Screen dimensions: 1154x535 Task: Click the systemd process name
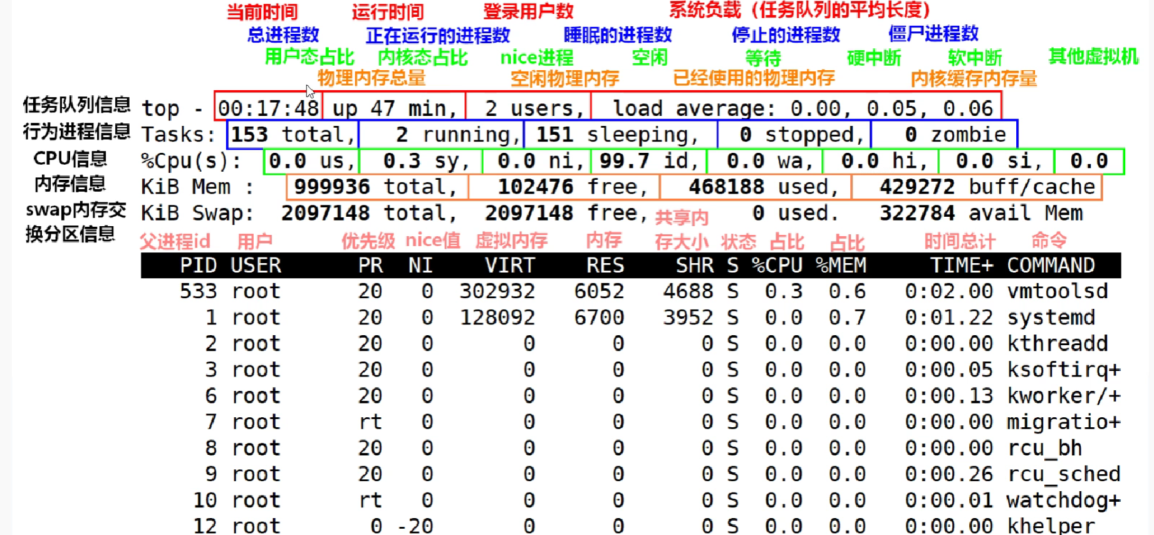pyautogui.click(x=1051, y=318)
